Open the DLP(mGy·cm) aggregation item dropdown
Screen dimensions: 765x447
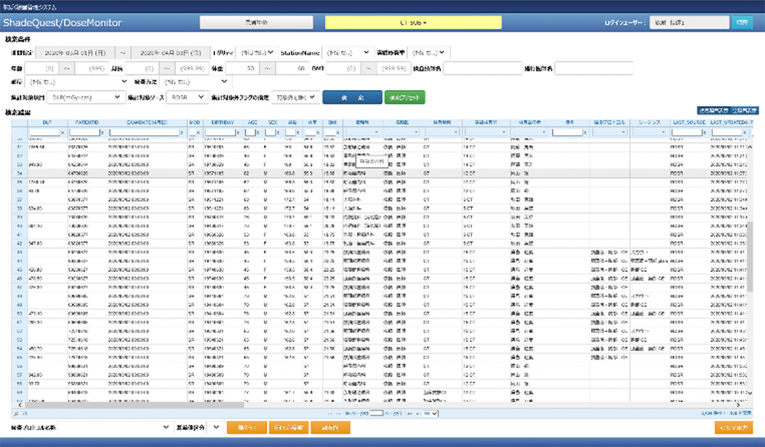tap(86, 97)
